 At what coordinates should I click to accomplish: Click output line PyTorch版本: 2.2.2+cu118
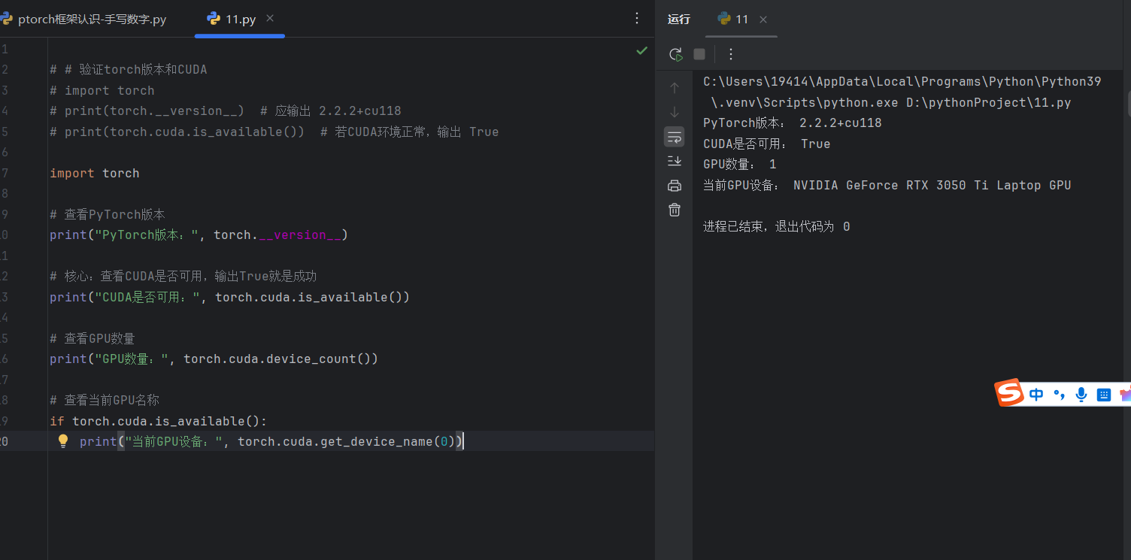tap(793, 123)
